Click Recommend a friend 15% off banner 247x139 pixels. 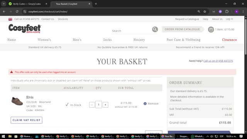[x=200, y=47]
